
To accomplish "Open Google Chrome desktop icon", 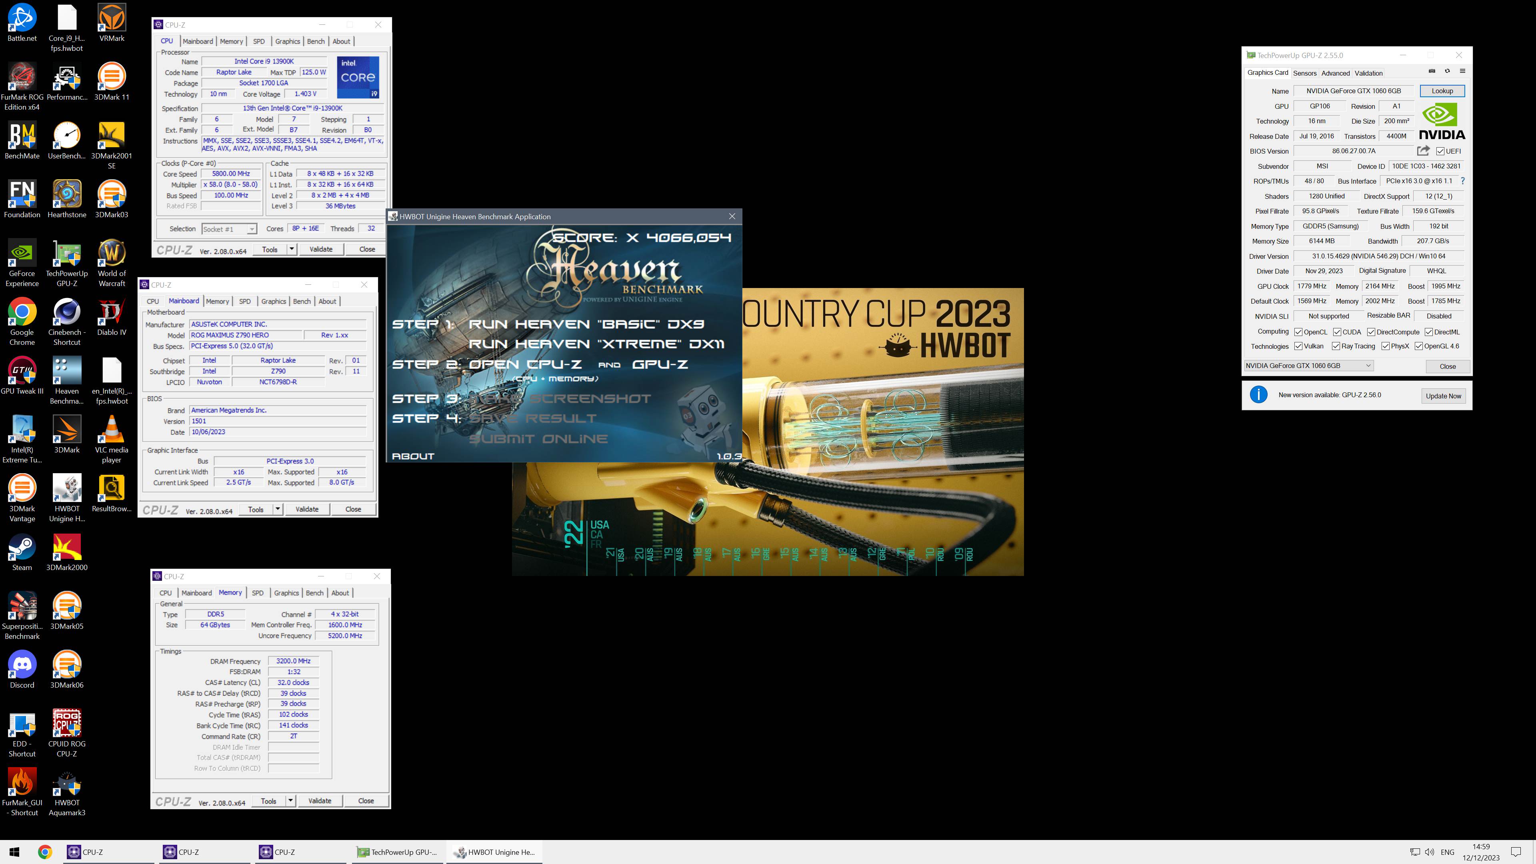I will click(x=22, y=322).
